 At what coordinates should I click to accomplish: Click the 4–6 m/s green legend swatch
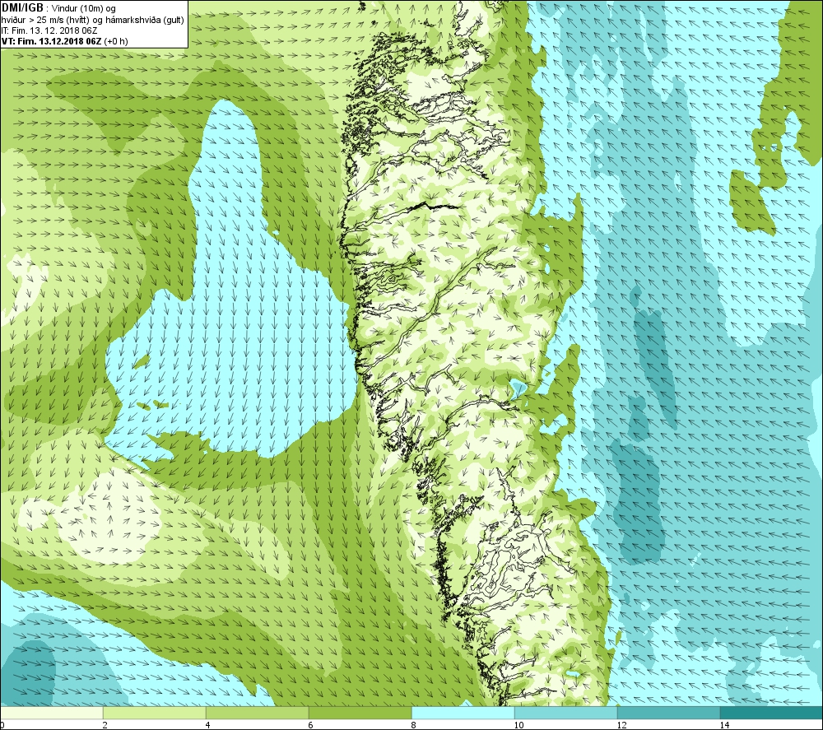[257, 713]
